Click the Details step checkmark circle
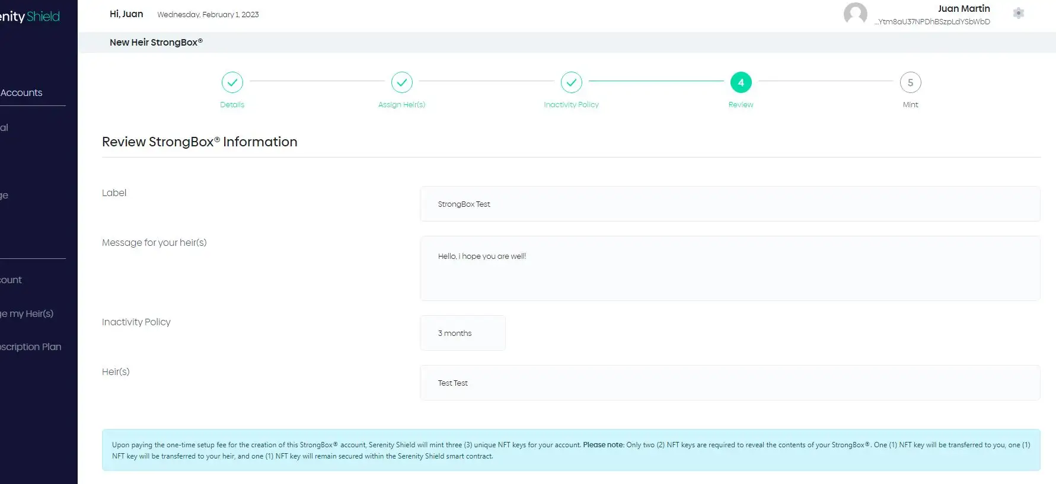 [232, 82]
